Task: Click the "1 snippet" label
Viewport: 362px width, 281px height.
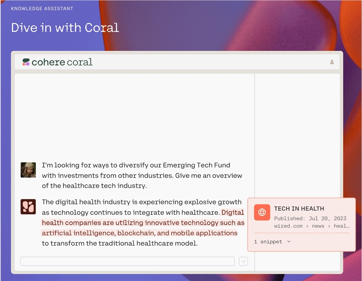Action: click(x=268, y=242)
